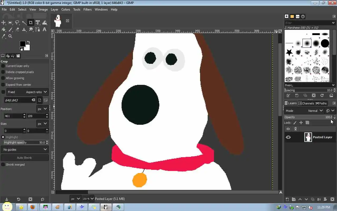Open the Filters menu
This screenshot has width=337, height=211.
pyautogui.click(x=87, y=9)
